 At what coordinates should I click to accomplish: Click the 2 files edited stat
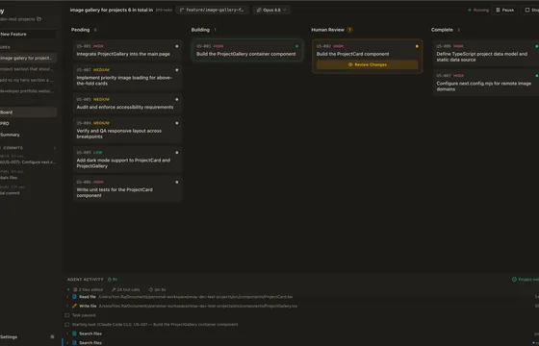point(88,289)
